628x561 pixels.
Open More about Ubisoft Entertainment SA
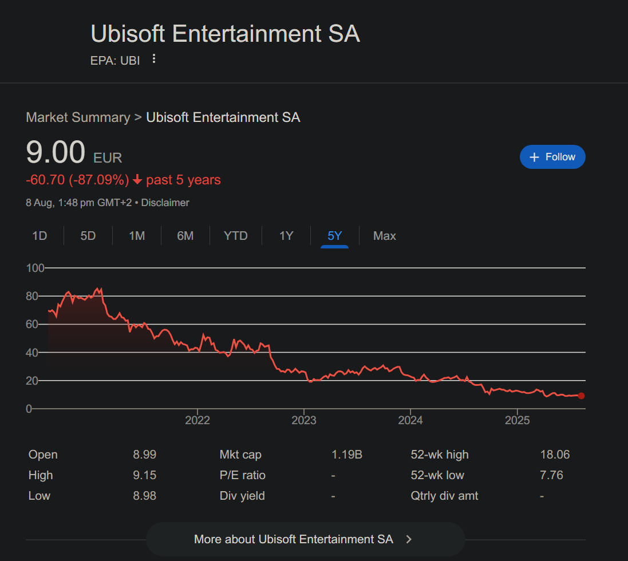[x=306, y=539]
